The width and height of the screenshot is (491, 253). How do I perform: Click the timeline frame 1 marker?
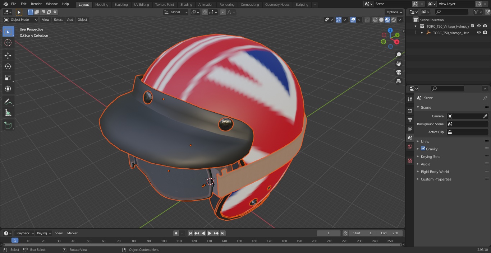click(15, 241)
